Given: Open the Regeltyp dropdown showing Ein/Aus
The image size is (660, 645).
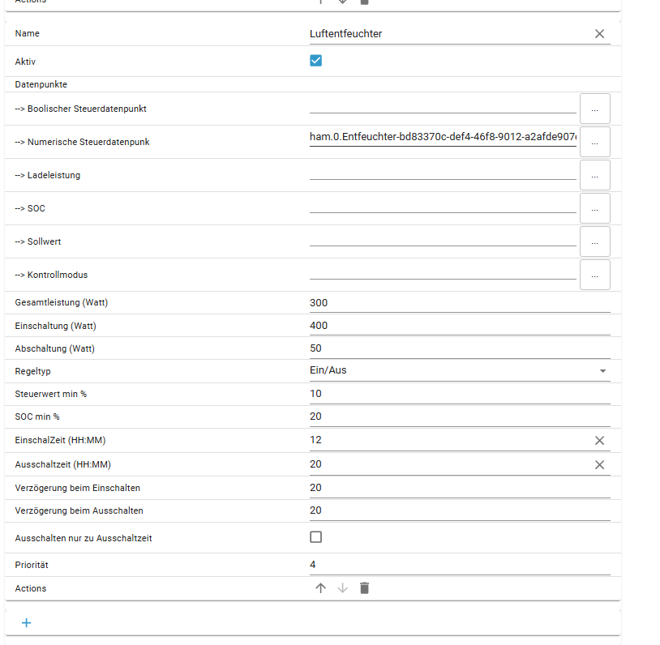Looking at the screenshot, I should [x=460, y=370].
